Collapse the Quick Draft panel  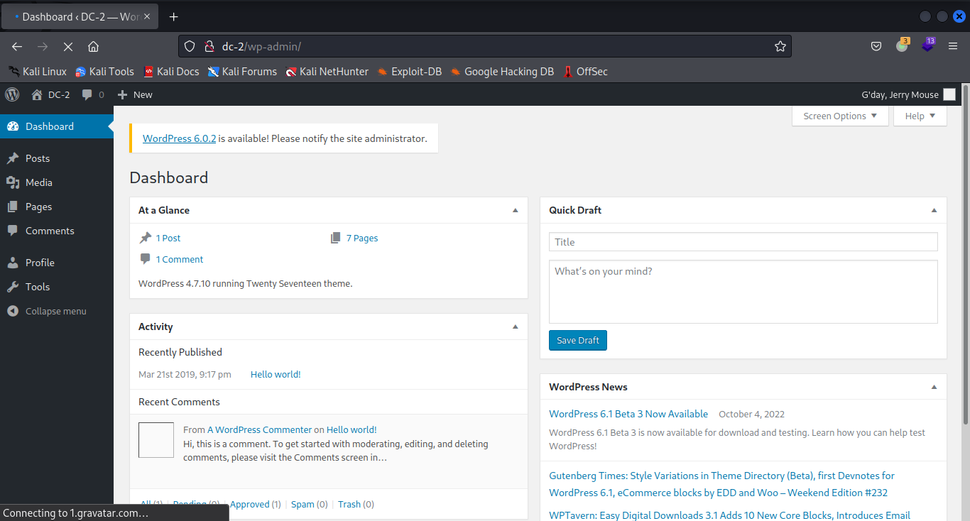coord(934,210)
